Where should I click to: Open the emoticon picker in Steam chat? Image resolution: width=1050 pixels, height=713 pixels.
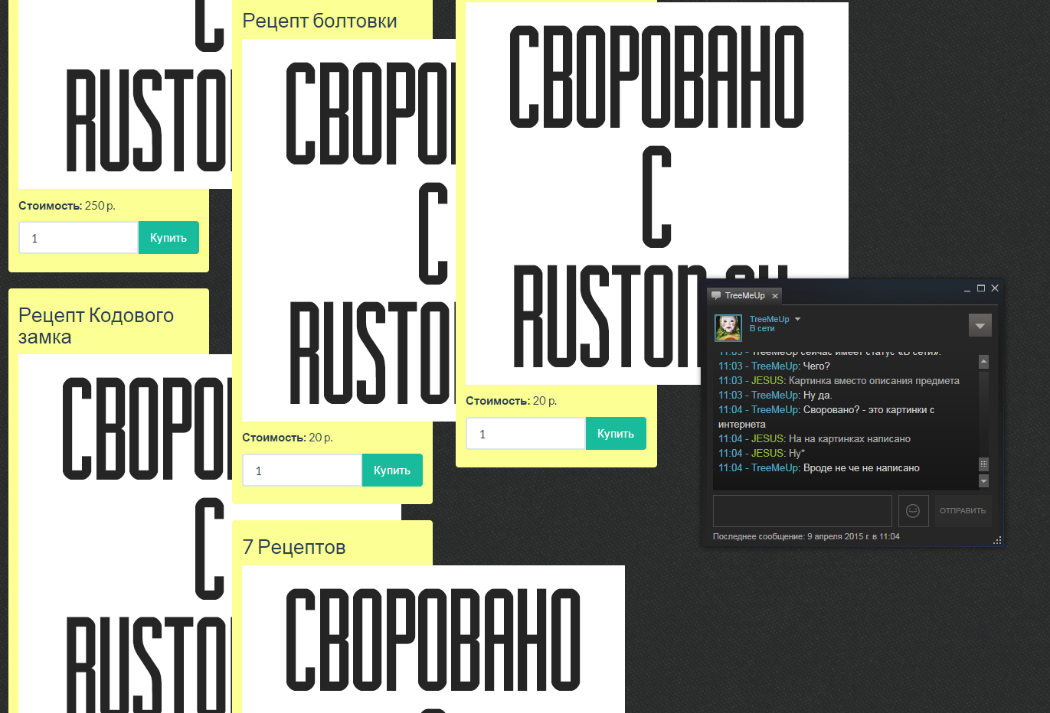[x=913, y=511]
